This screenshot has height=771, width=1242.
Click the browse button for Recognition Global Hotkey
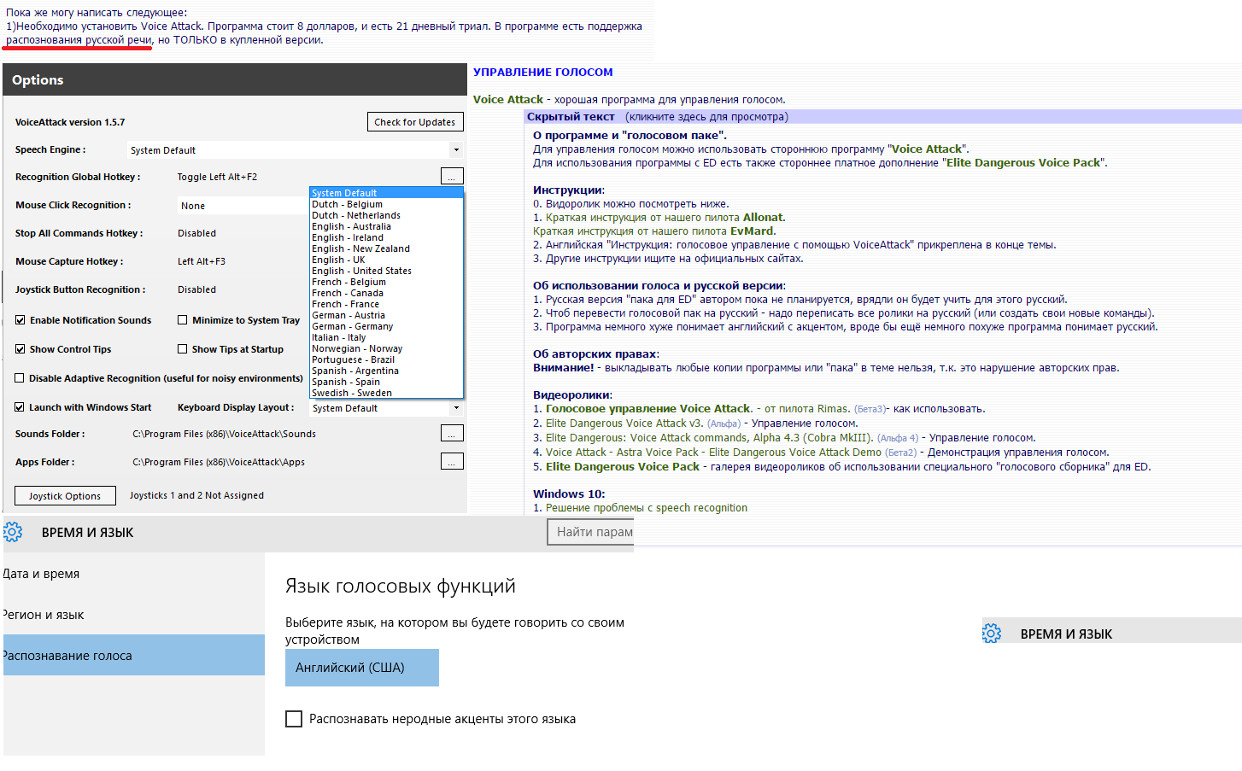pyautogui.click(x=452, y=176)
